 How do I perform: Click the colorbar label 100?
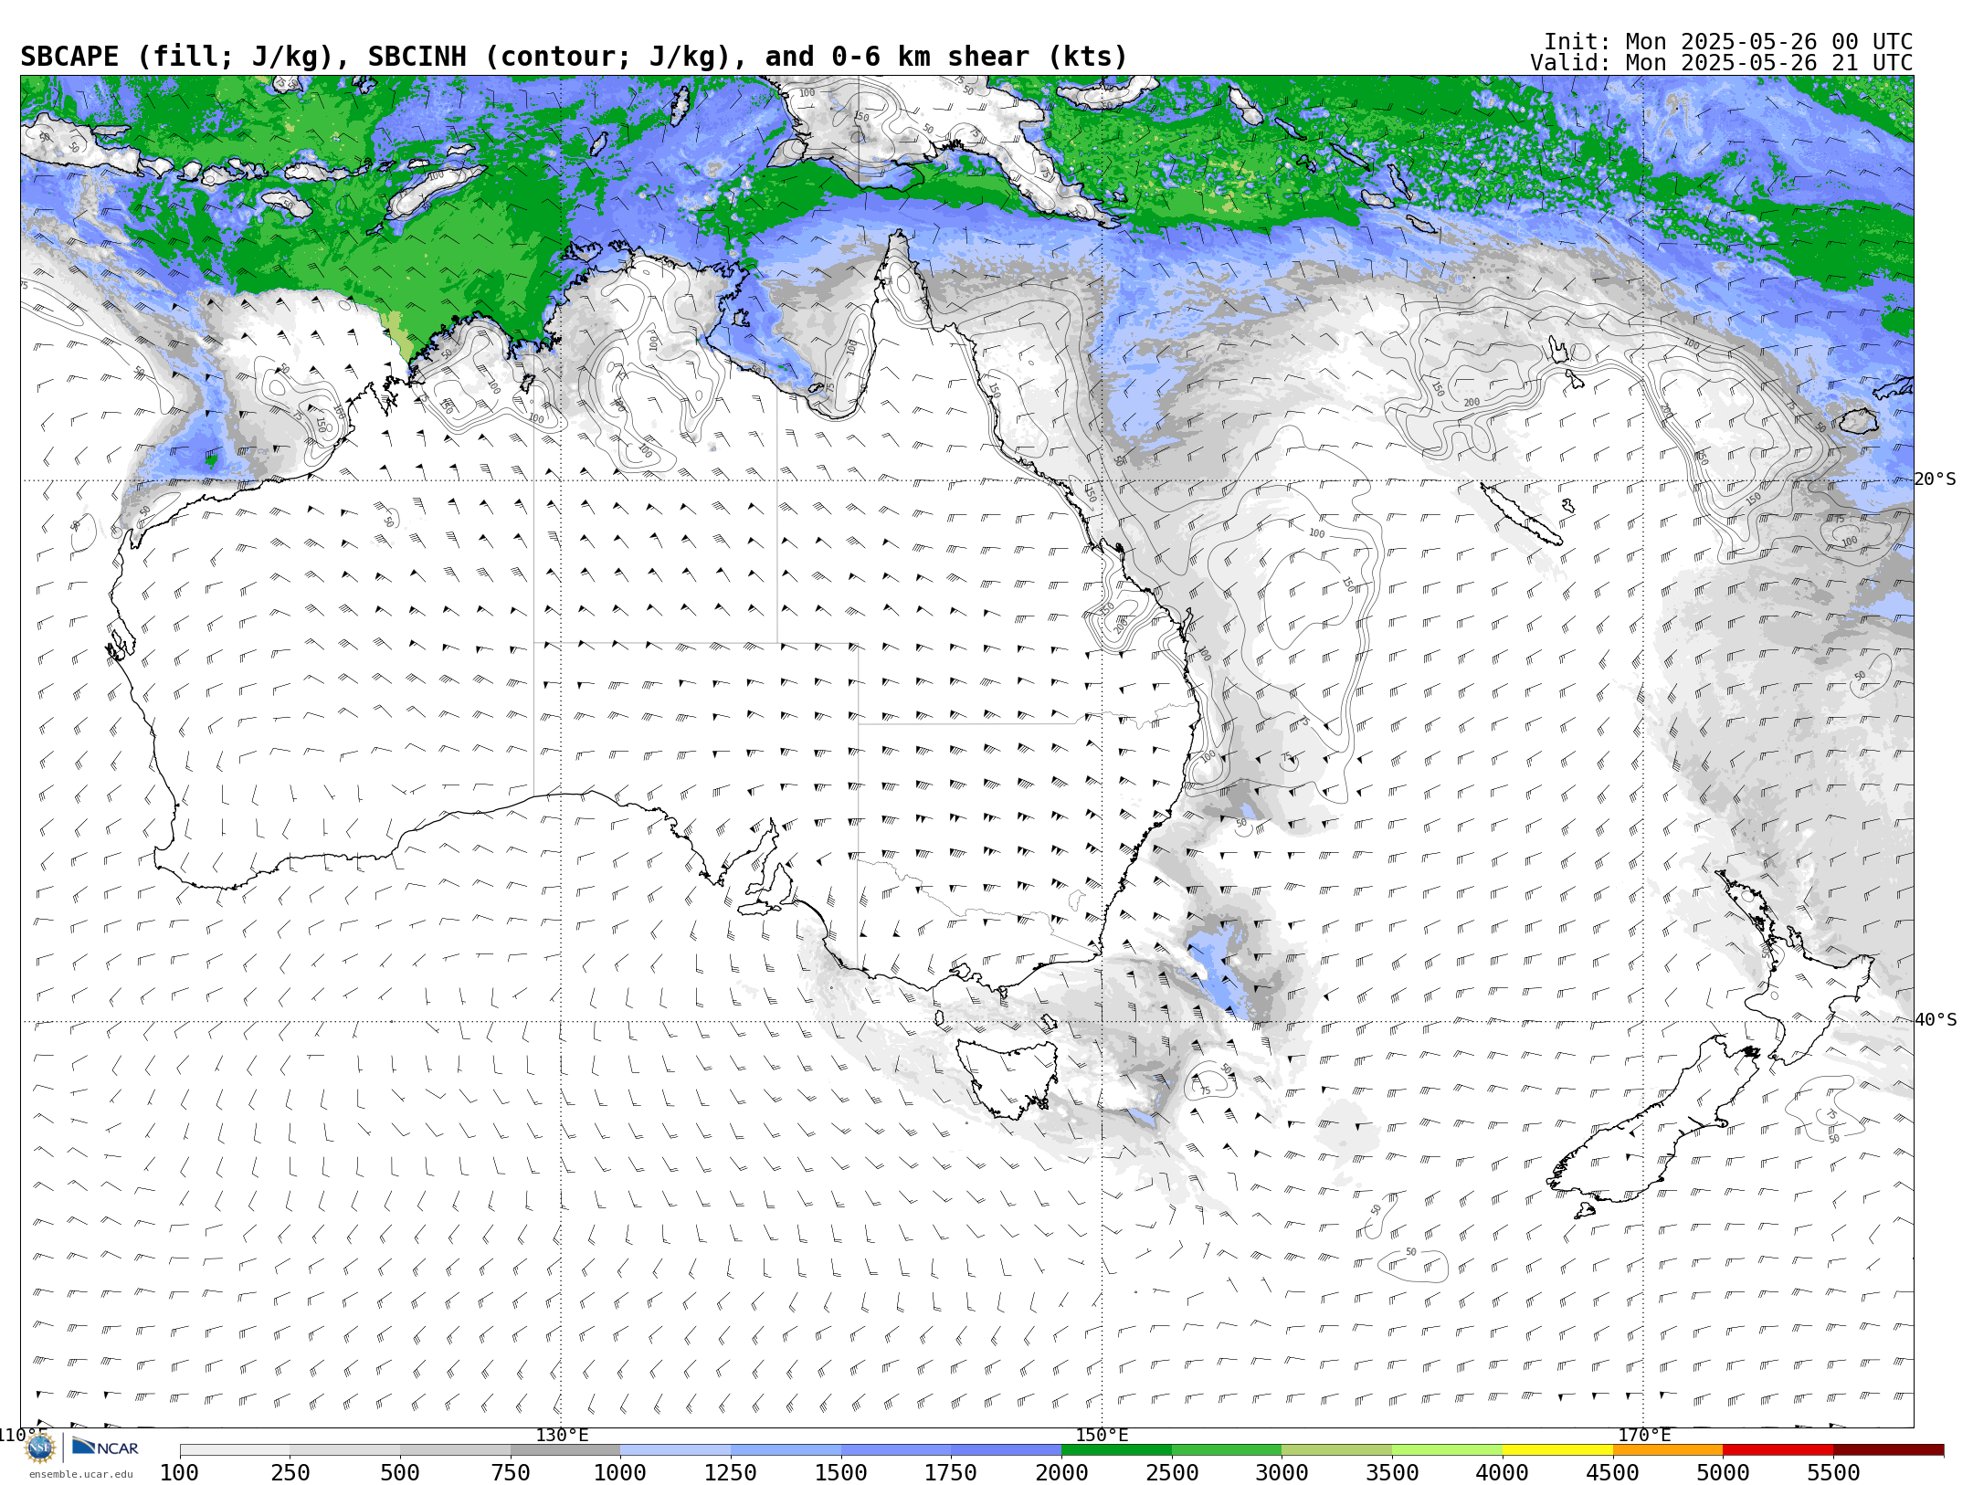coord(179,1473)
